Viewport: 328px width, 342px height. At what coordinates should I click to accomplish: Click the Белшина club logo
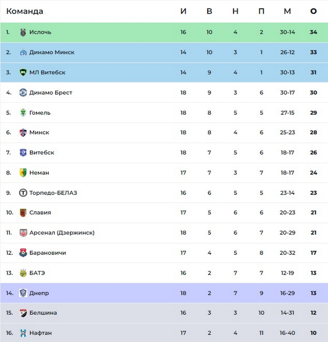[x=23, y=313]
